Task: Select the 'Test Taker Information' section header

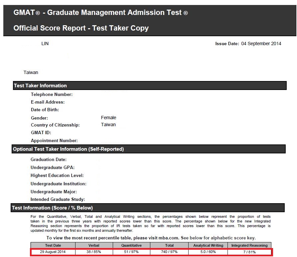Action: coord(150,86)
